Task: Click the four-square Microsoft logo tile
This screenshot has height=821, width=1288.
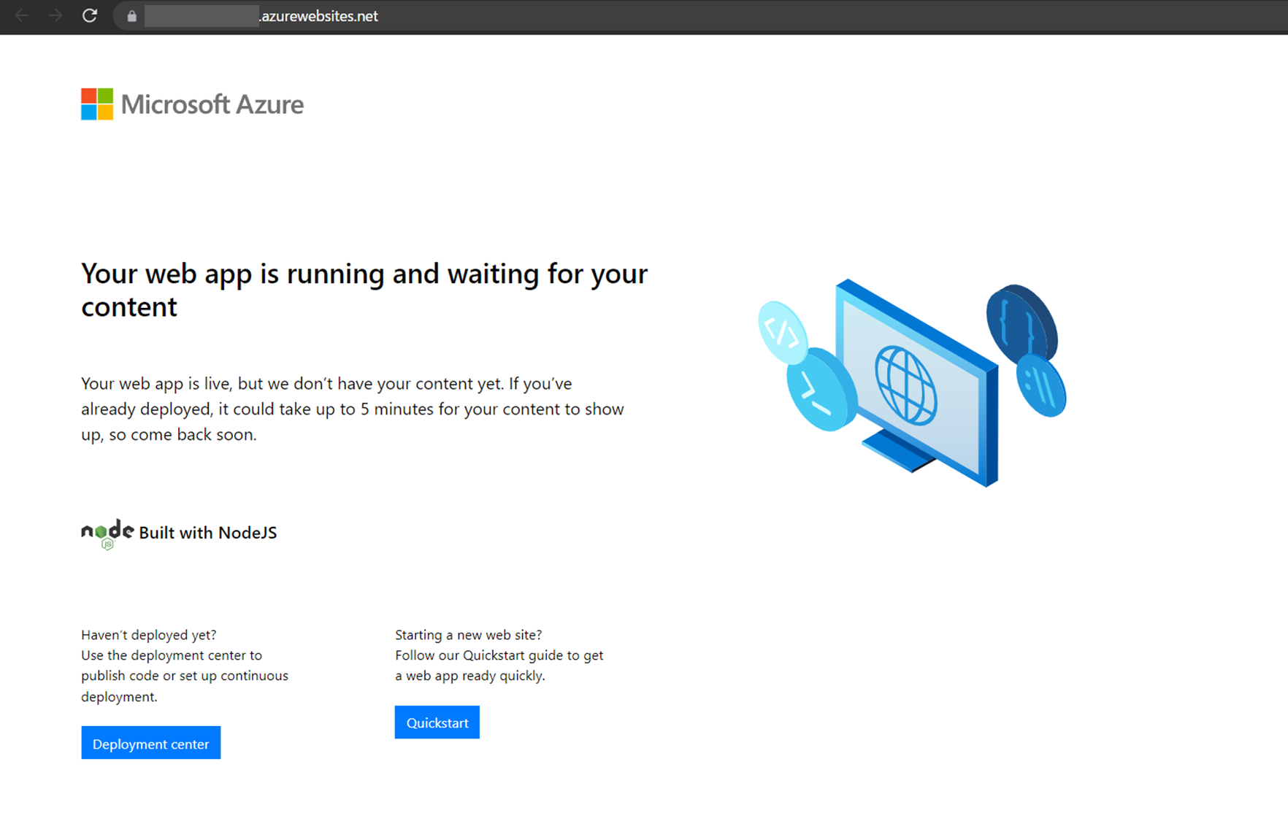Action: 97,104
